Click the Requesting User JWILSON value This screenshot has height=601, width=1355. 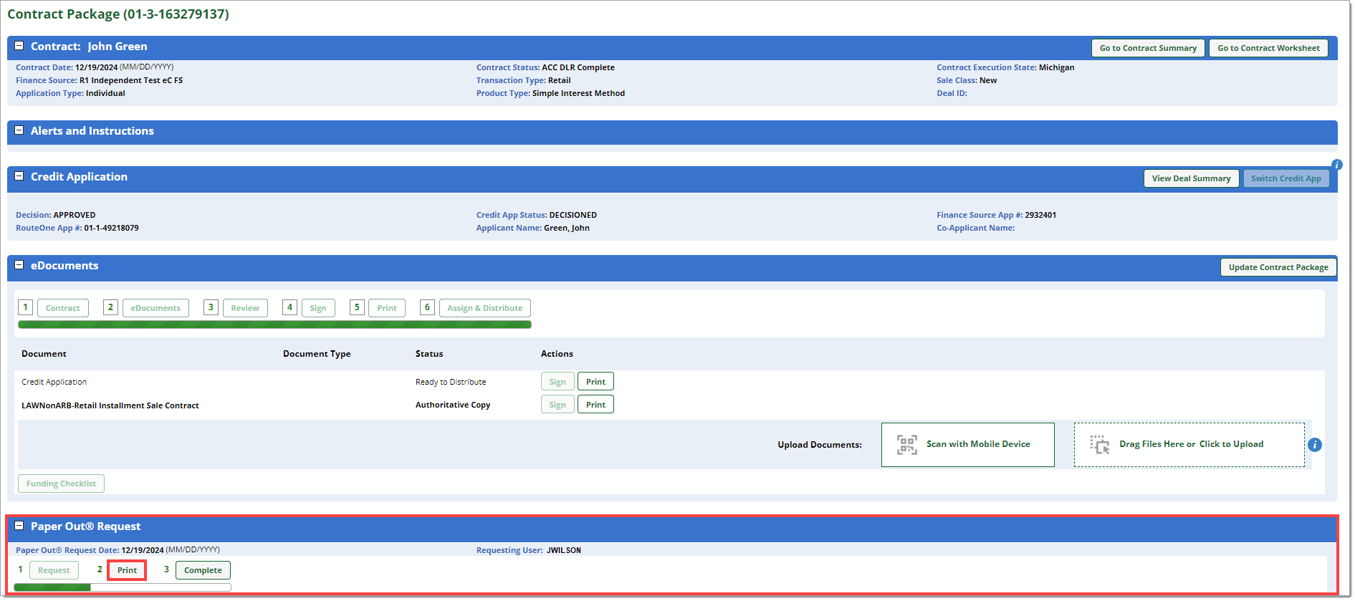[564, 550]
